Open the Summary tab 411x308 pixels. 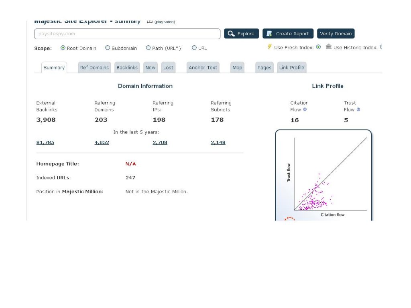coord(54,67)
